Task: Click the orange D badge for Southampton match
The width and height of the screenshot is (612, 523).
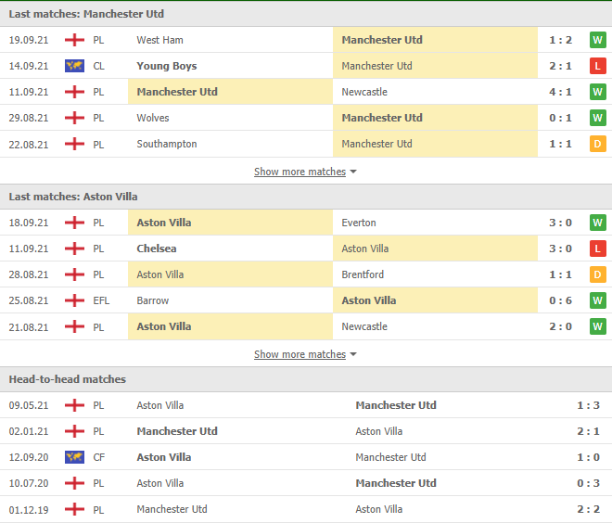Action: click(x=597, y=144)
